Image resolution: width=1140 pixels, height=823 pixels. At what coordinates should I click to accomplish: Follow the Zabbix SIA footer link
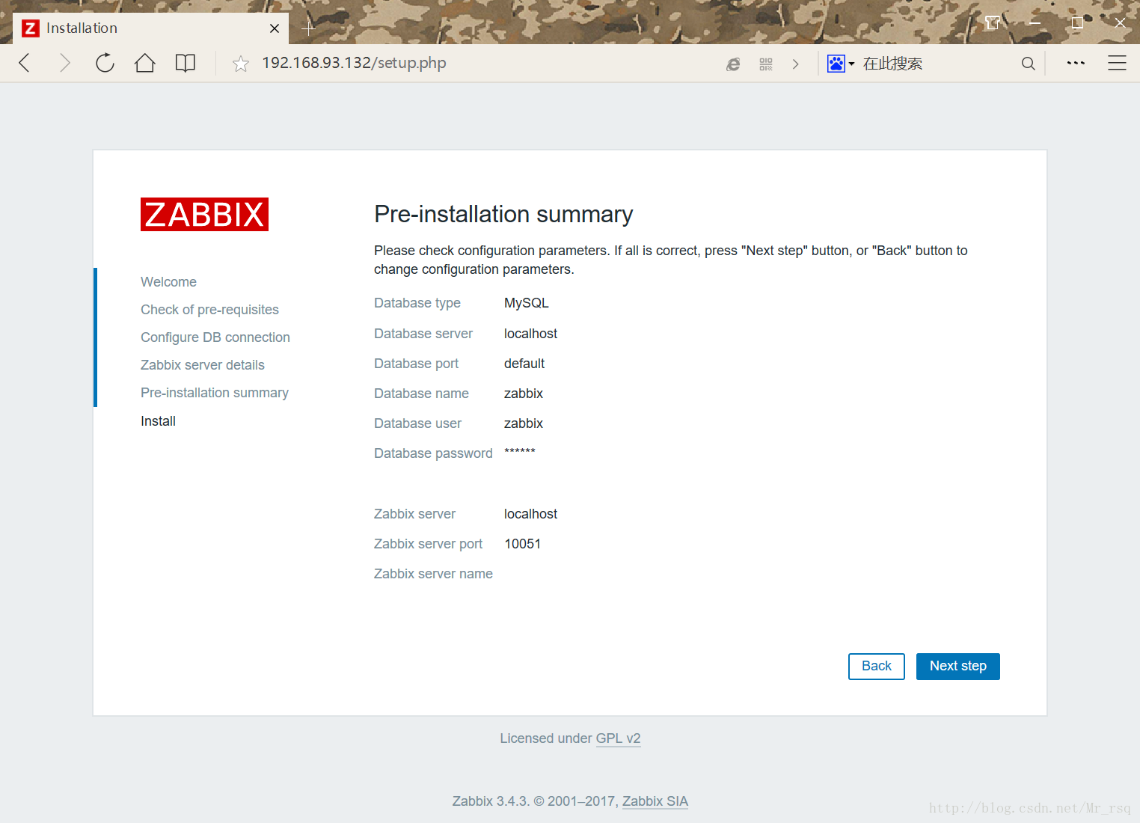point(655,801)
